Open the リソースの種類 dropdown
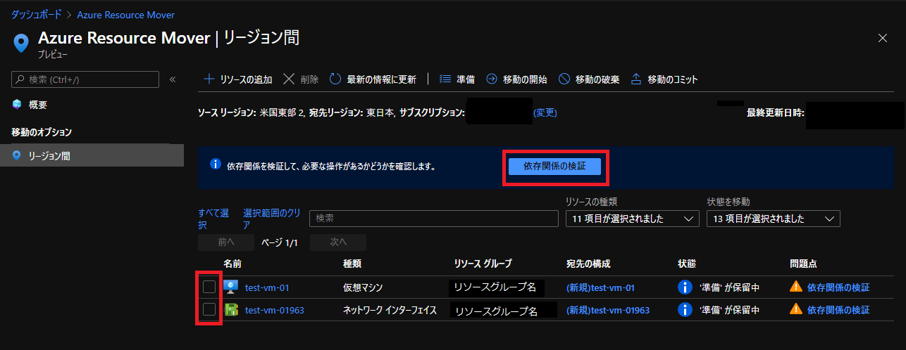Image resolution: width=906 pixels, height=350 pixels. 633,219
